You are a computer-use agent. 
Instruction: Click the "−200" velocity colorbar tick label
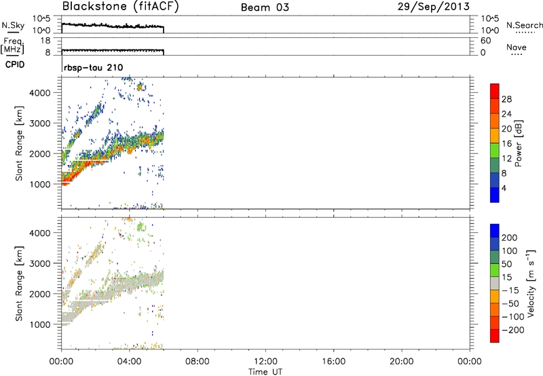tap(512, 330)
